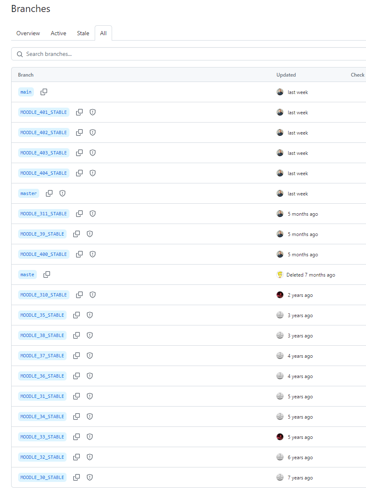Copy MOODLE_404_STABLE branch name

coord(79,173)
